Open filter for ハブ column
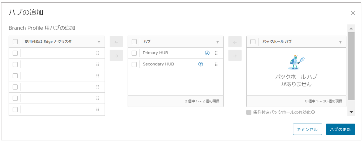 coord(218,42)
